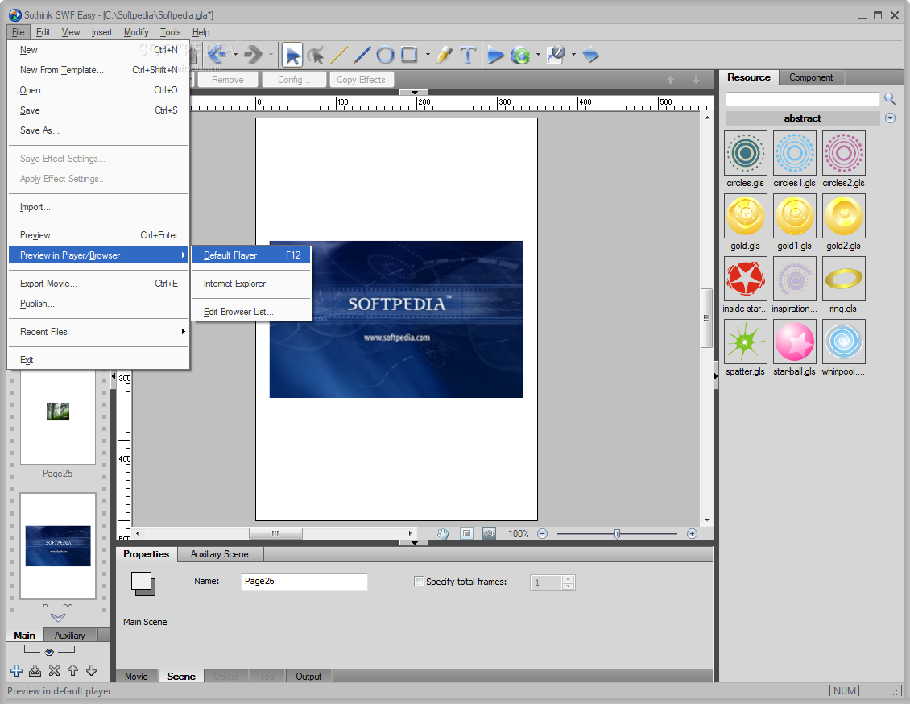This screenshot has height=704, width=910.
Task: Move scene up with arrow icon
Action: pos(72,671)
